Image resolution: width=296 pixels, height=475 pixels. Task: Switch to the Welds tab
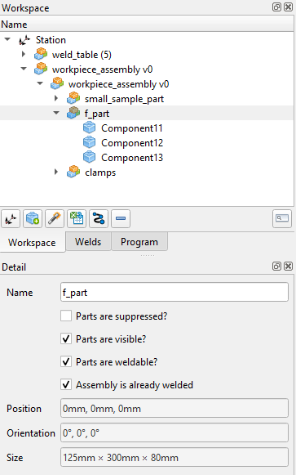click(88, 242)
